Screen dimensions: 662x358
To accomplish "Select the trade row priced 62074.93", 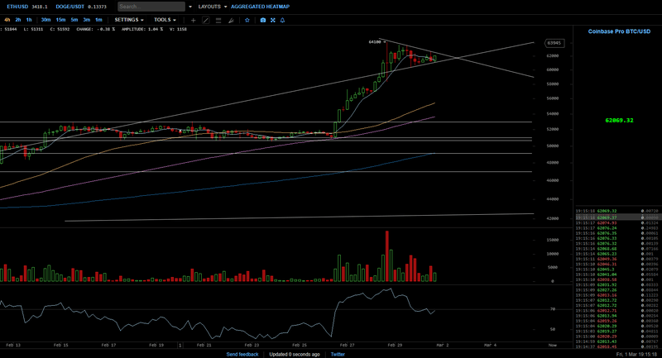I will click(x=616, y=222).
